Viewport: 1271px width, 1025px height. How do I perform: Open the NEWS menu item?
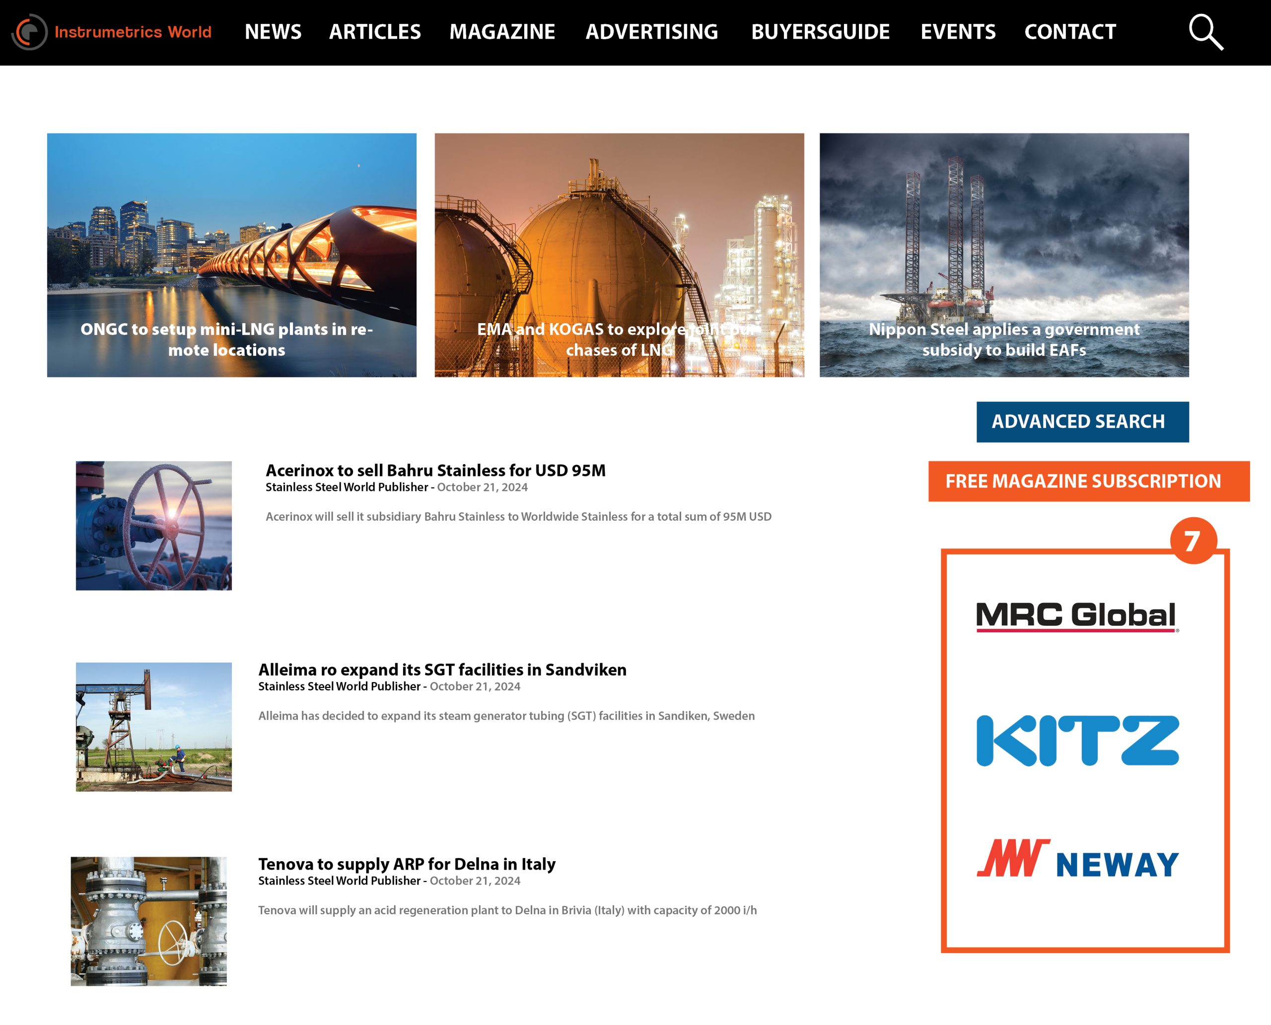click(x=273, y=32)
